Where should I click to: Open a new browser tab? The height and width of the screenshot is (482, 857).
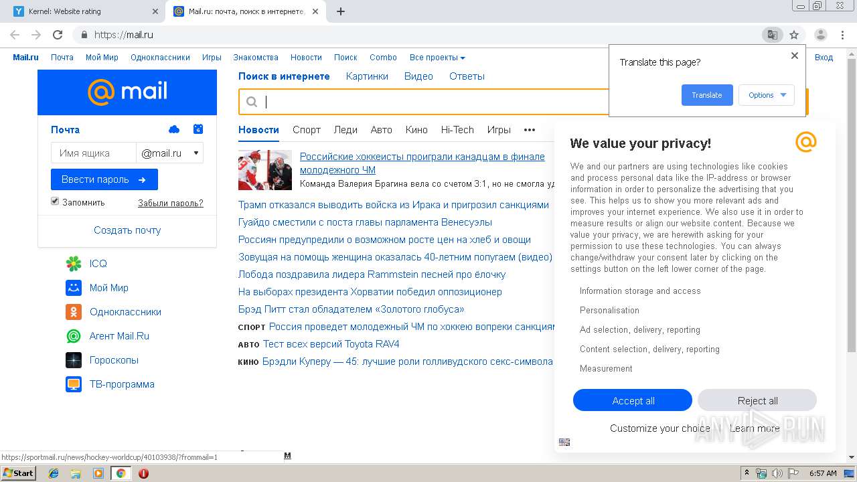pos(340,11)
